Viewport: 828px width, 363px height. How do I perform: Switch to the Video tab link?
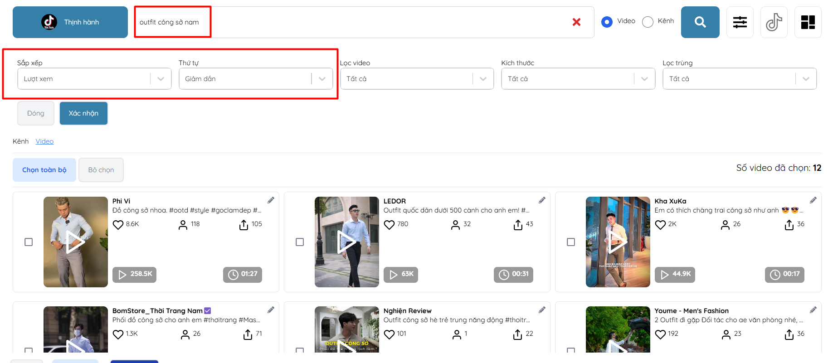[x=44, y=141]
